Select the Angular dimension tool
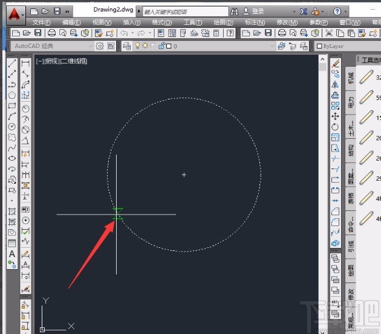Viewport: 381px width, 334px height. [x=25, y=140]
